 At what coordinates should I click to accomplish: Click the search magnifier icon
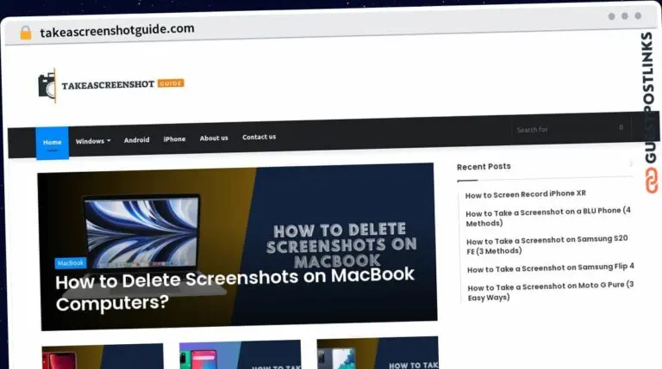click(x=621, y=127)
